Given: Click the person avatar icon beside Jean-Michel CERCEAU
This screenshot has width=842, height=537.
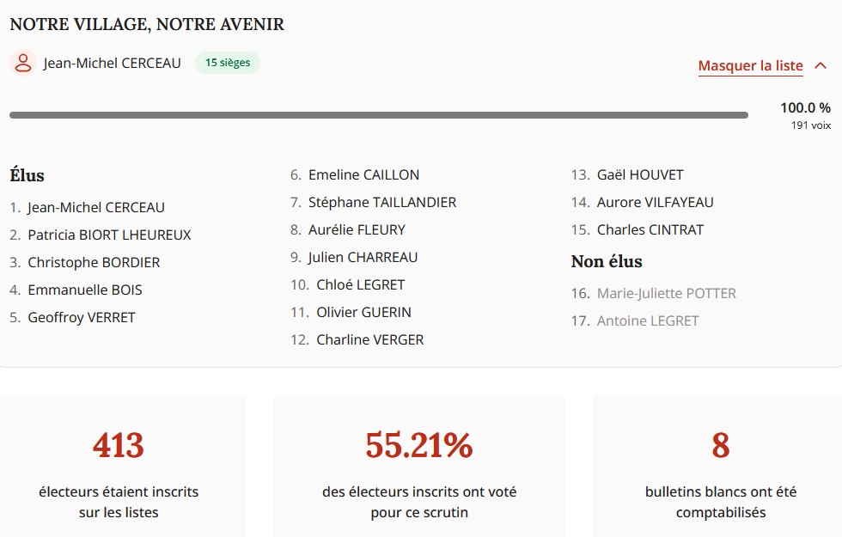Looking at the screenshot, I should (x=23, y=63).
